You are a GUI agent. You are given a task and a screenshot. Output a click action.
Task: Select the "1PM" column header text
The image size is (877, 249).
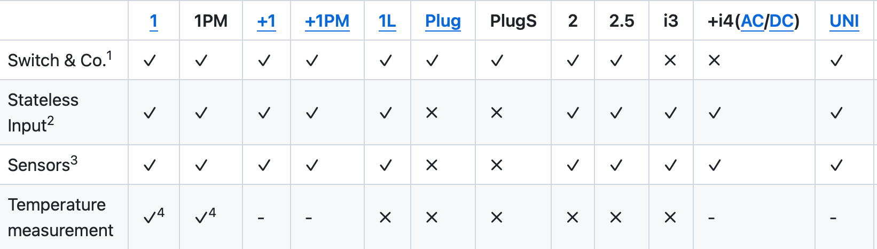pyautogui.click(x=211, y=21)
